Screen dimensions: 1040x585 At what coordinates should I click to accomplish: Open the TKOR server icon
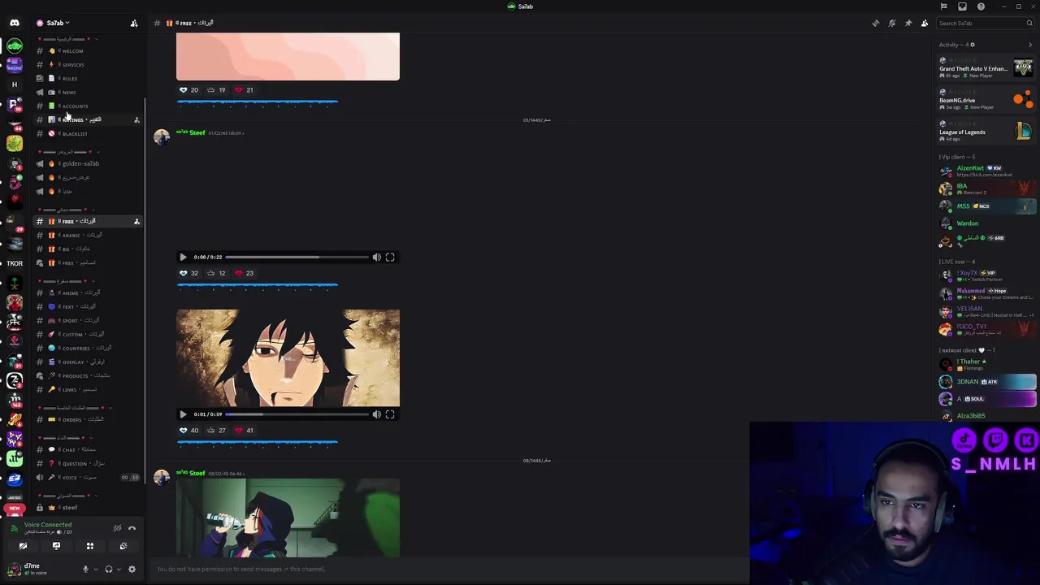15,263
